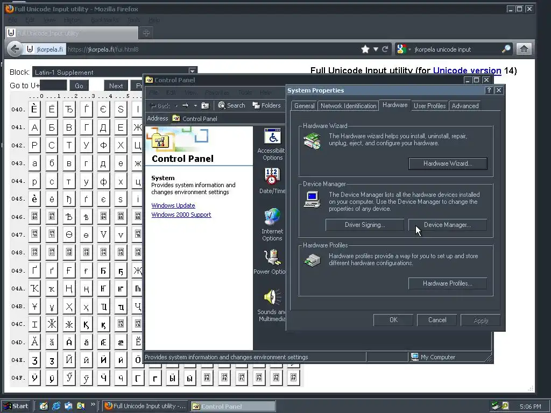This screenshot has width=551, height=413.
Task: Click the Device Manager... button
Action: pyautogui.click(x=448, y=225)
